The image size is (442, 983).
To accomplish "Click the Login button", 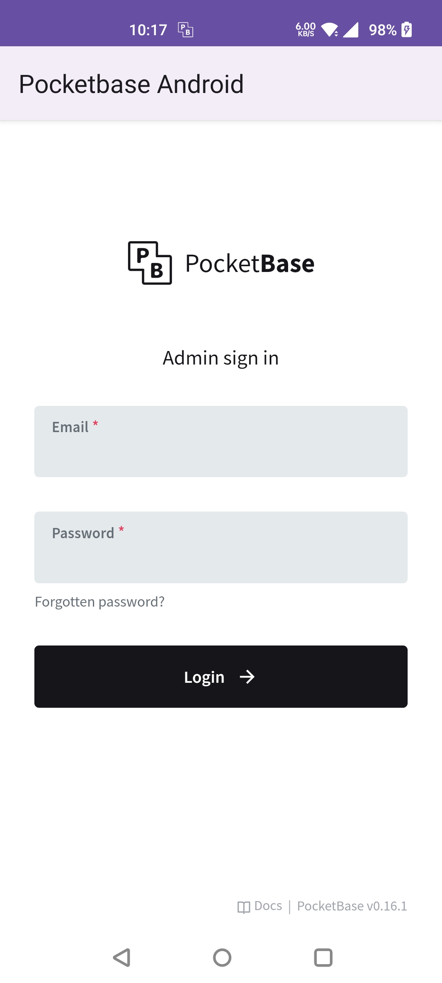I will (x=221, y=677).
